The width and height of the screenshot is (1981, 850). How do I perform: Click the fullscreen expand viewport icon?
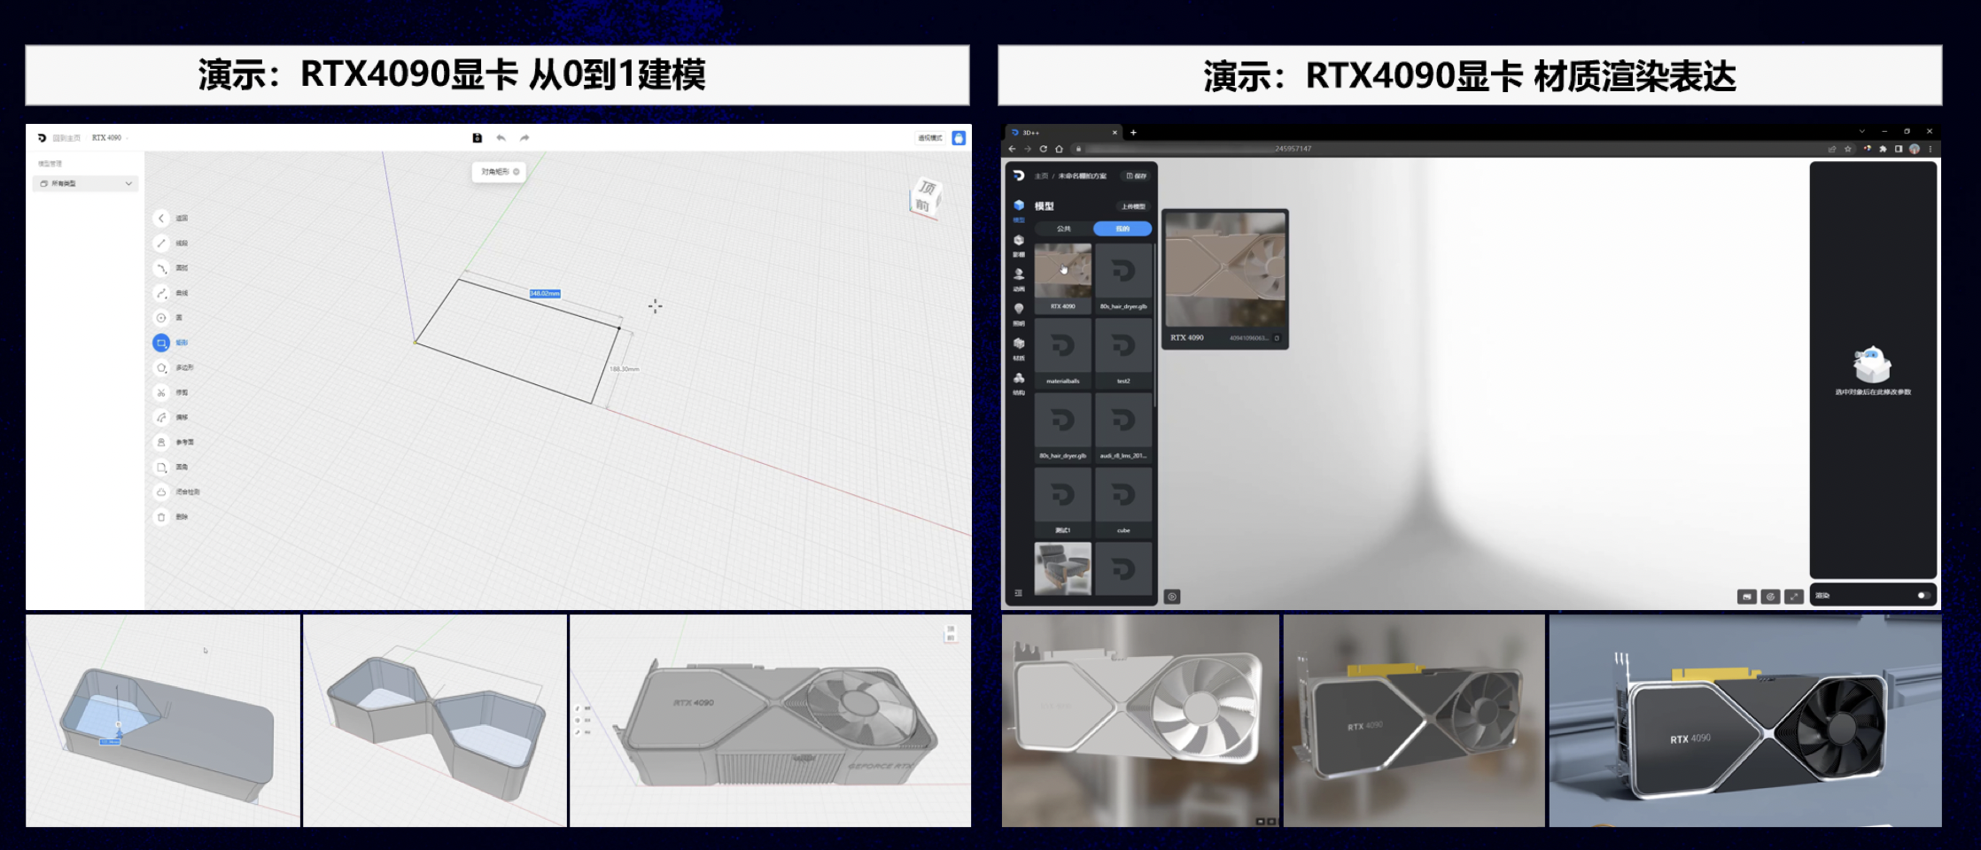[1794, 597]
